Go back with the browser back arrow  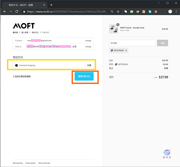click(x=4, y=11)
